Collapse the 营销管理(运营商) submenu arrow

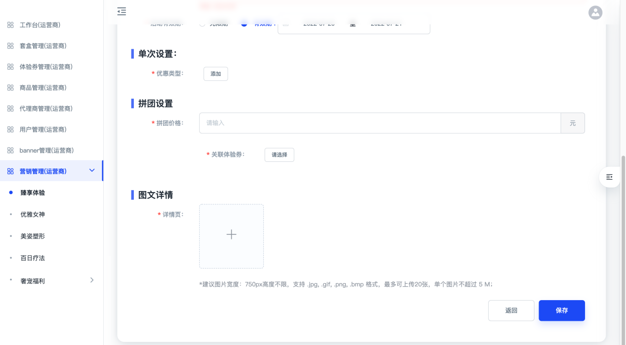pos(92,170)
